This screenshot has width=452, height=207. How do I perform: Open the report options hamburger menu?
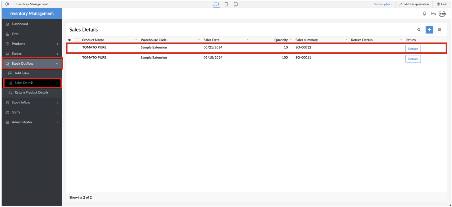click(x=439, y=30)
